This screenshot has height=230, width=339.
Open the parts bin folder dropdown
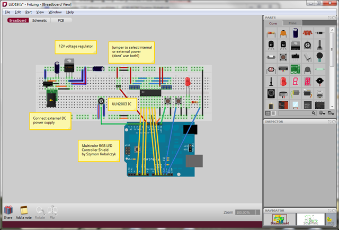(x=331, y=113)
